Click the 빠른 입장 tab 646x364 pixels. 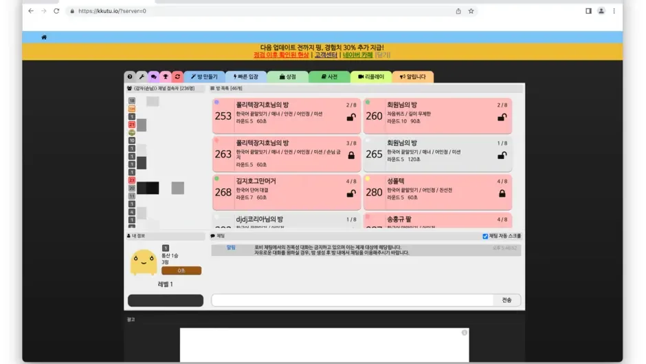[x=246, y=77]
